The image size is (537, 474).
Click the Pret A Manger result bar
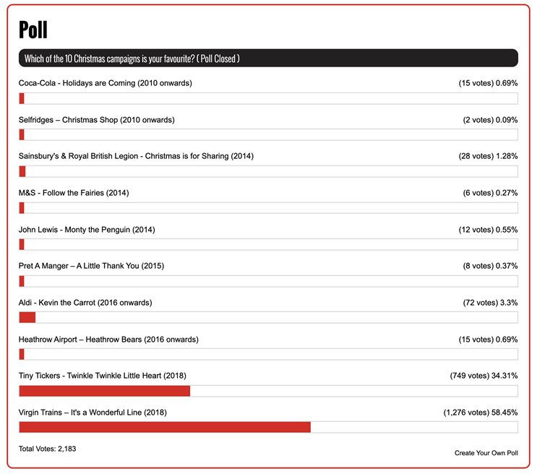pyautogui.click(x=268, y=281)
